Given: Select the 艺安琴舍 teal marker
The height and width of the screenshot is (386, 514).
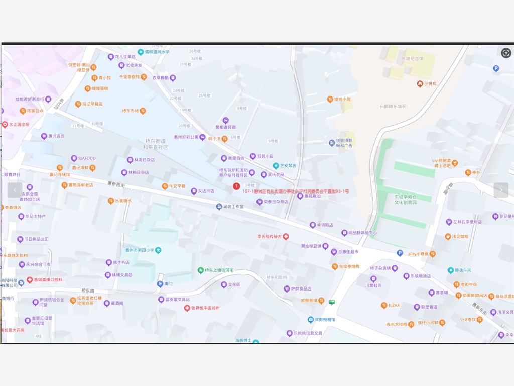Looking at the screenshot, I should 276,165.
